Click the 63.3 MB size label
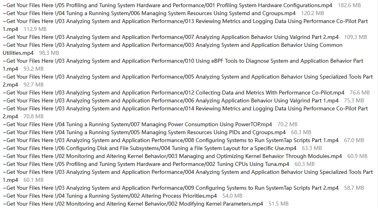Image resolution: width=378 pixels, height=208 pixels. point(312,148)
